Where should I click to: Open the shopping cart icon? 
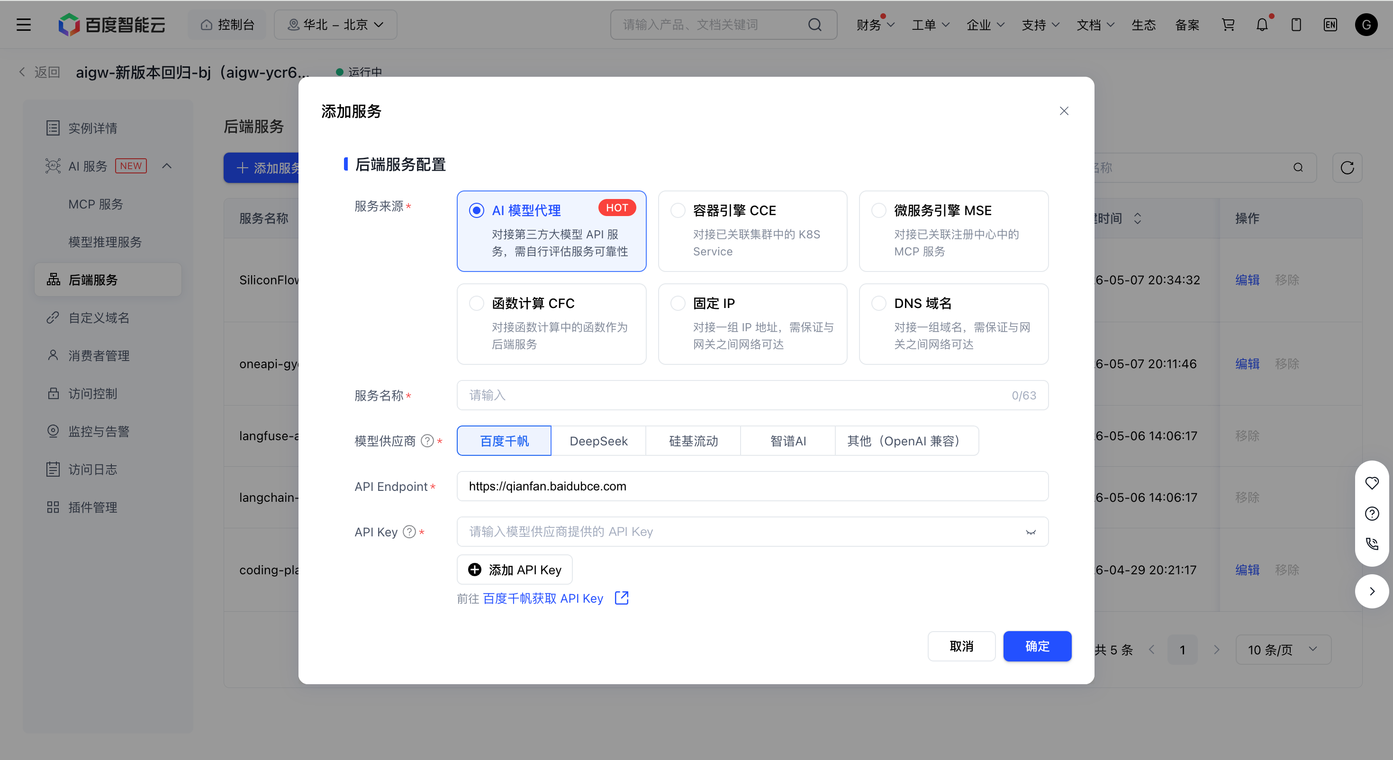click(1228, 25)
